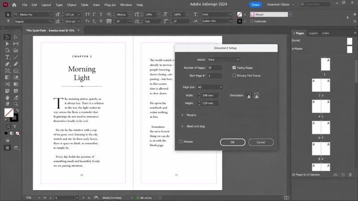Go to next page arrow

[x=83, y=198]
